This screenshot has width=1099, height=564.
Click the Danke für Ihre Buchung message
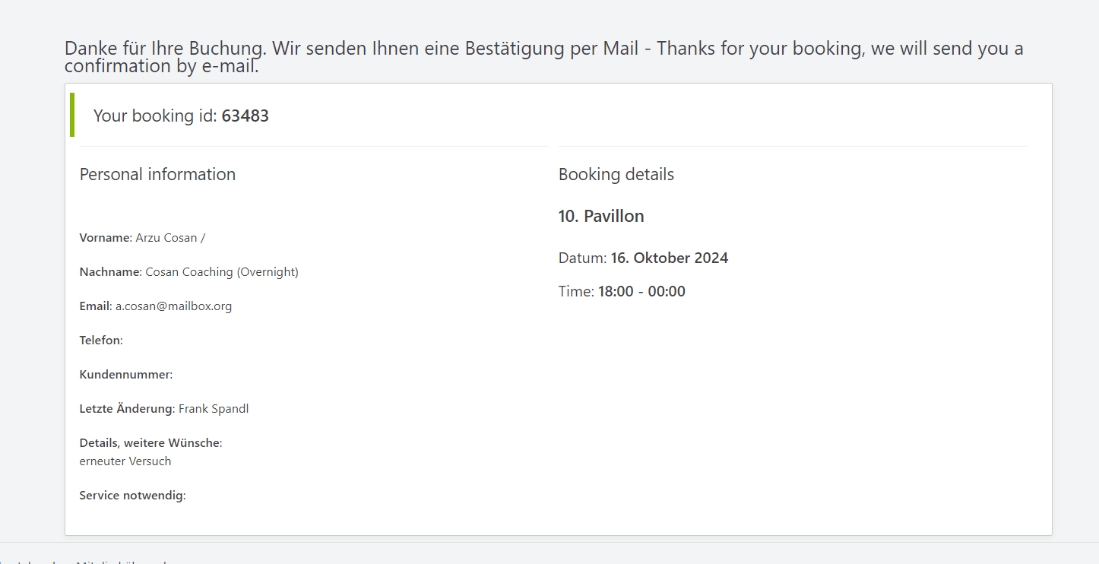pos(543,57)
